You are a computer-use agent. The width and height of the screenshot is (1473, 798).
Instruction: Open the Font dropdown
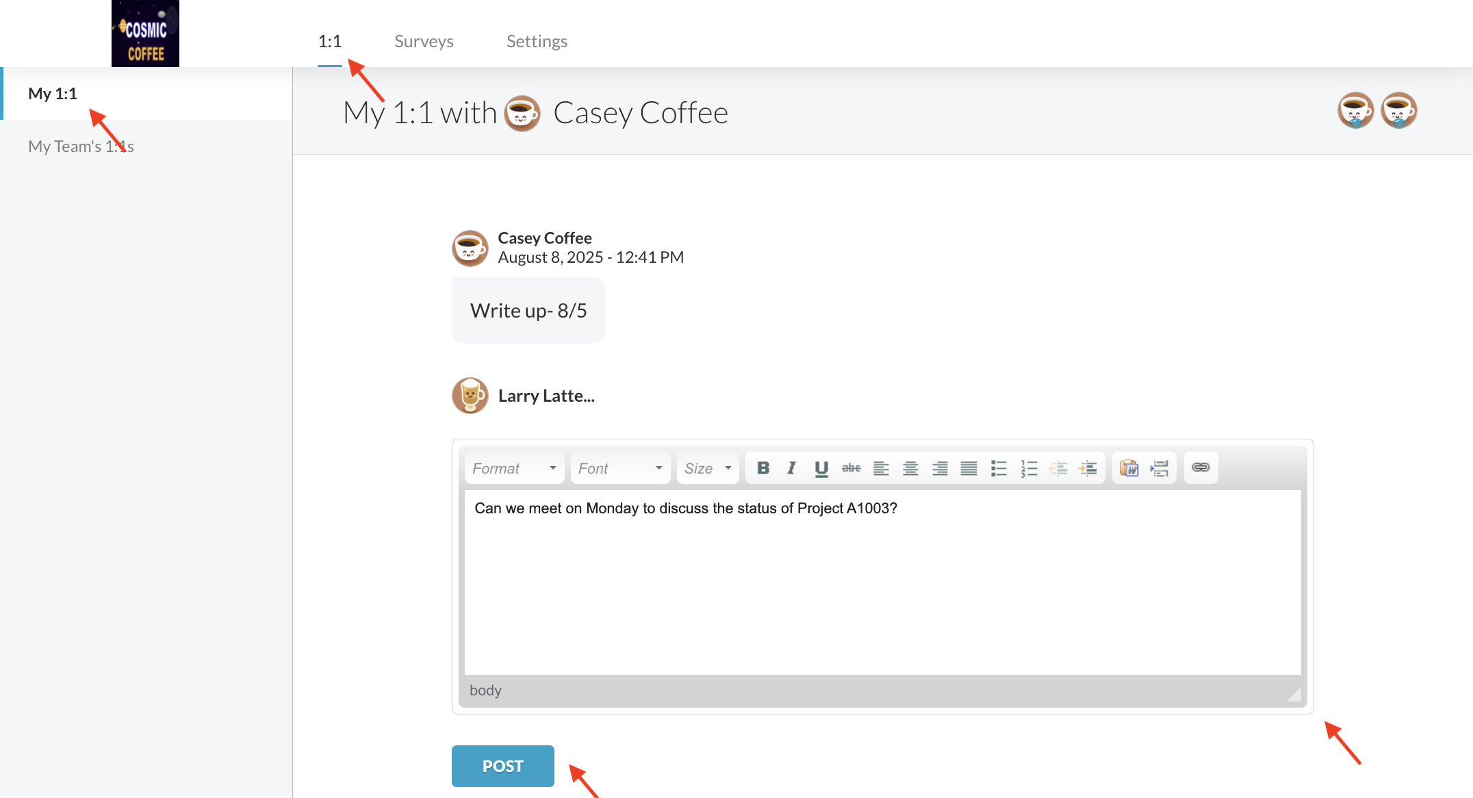[620, 468]
